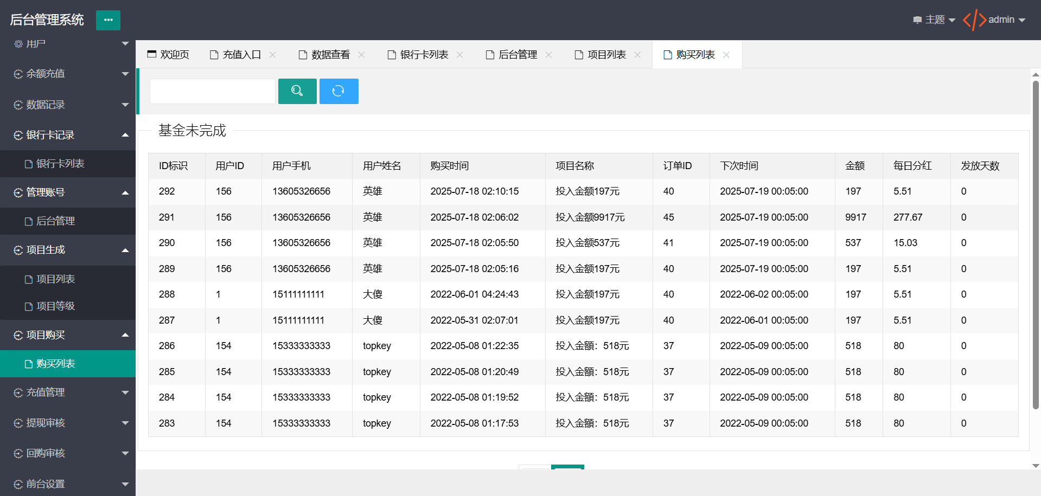The image size is (1041, 496).
Task: Click topkey name in row 283
Action: coord(377,423)
